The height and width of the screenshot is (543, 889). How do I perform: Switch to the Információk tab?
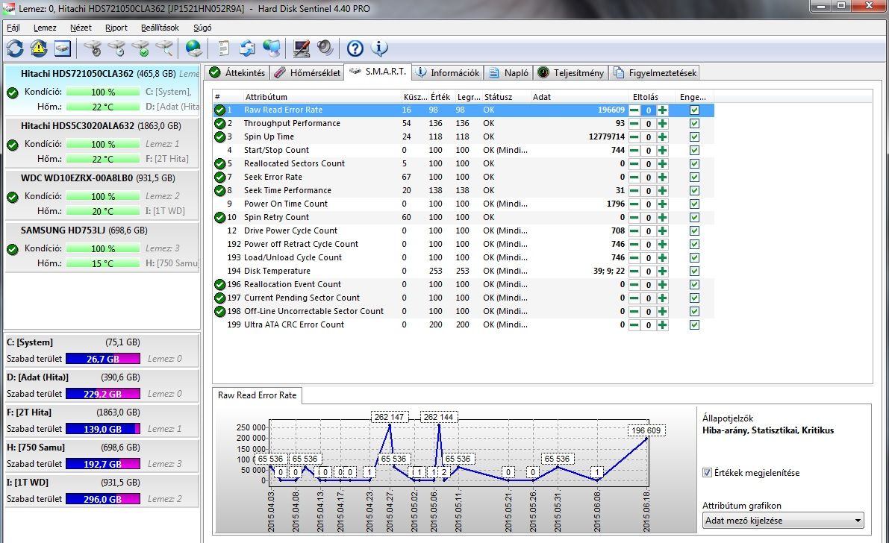pyautogui.click(x=448, y=72)
